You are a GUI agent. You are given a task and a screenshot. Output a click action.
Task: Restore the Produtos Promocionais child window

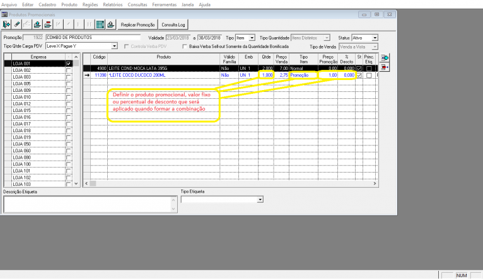click(376, 14)
